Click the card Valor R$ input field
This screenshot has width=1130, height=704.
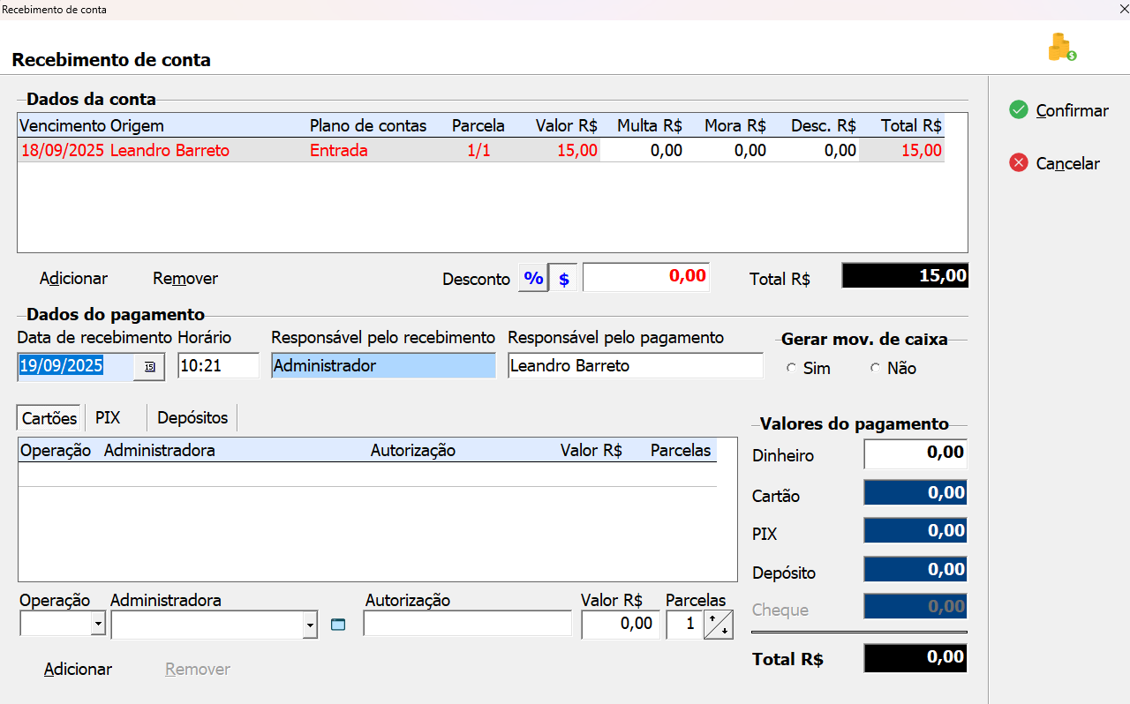coord(620,624)
